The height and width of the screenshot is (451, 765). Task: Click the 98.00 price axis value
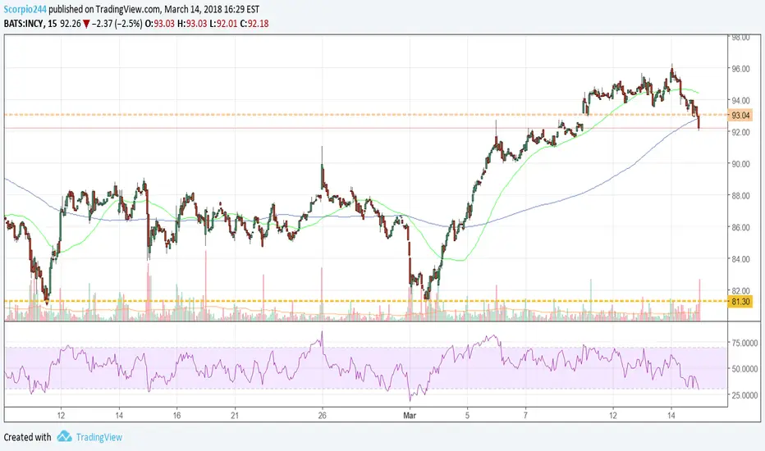pyautogui.click(x=740, y=38)
